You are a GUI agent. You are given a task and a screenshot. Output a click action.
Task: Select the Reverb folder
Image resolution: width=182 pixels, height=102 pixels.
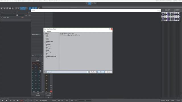point(48,55)
